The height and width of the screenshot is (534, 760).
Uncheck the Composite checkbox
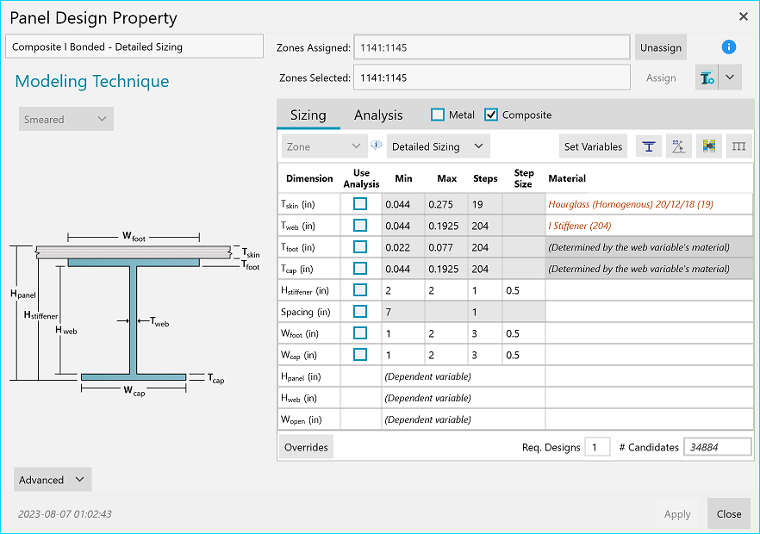click(x=491, y=115)
